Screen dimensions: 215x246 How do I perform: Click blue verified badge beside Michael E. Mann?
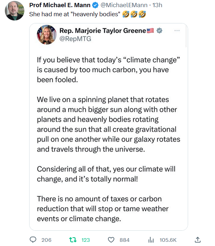click(x=95, y=5)
